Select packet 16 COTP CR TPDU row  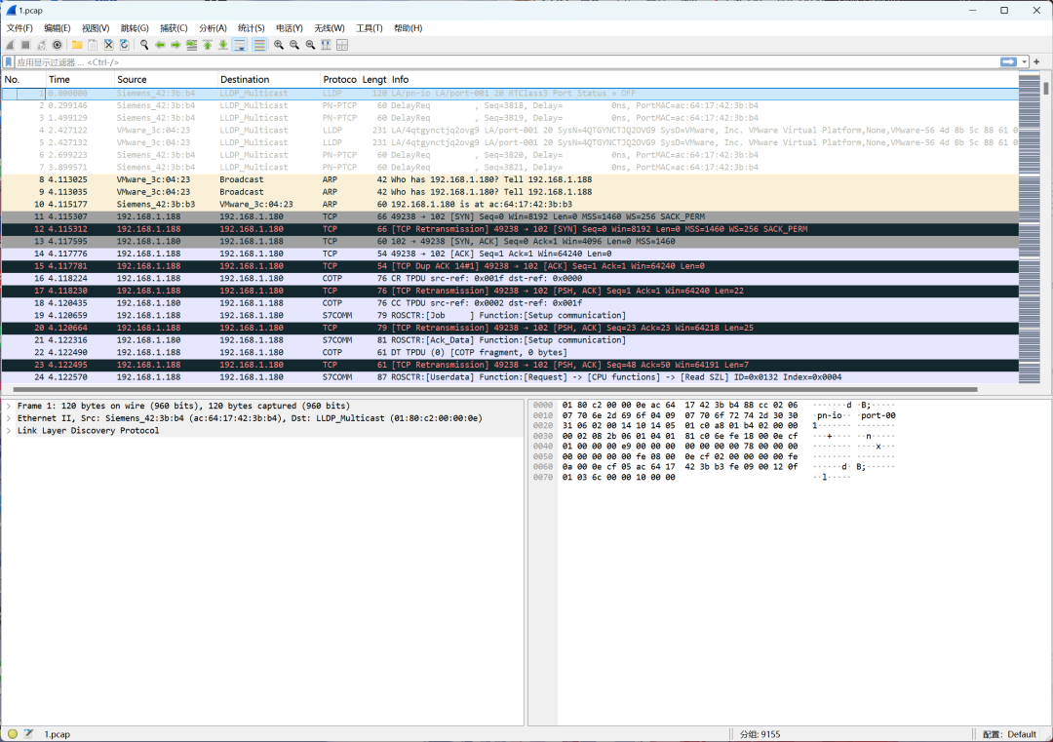click(510, 278)
